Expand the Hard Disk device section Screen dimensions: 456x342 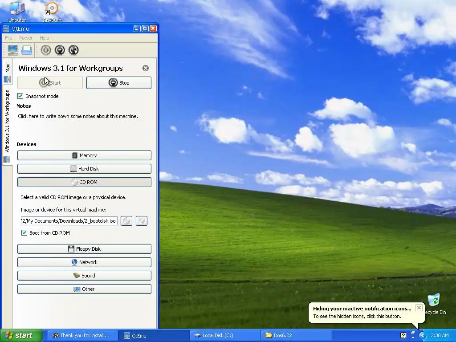pyautogui.click(x=84, y=169)
